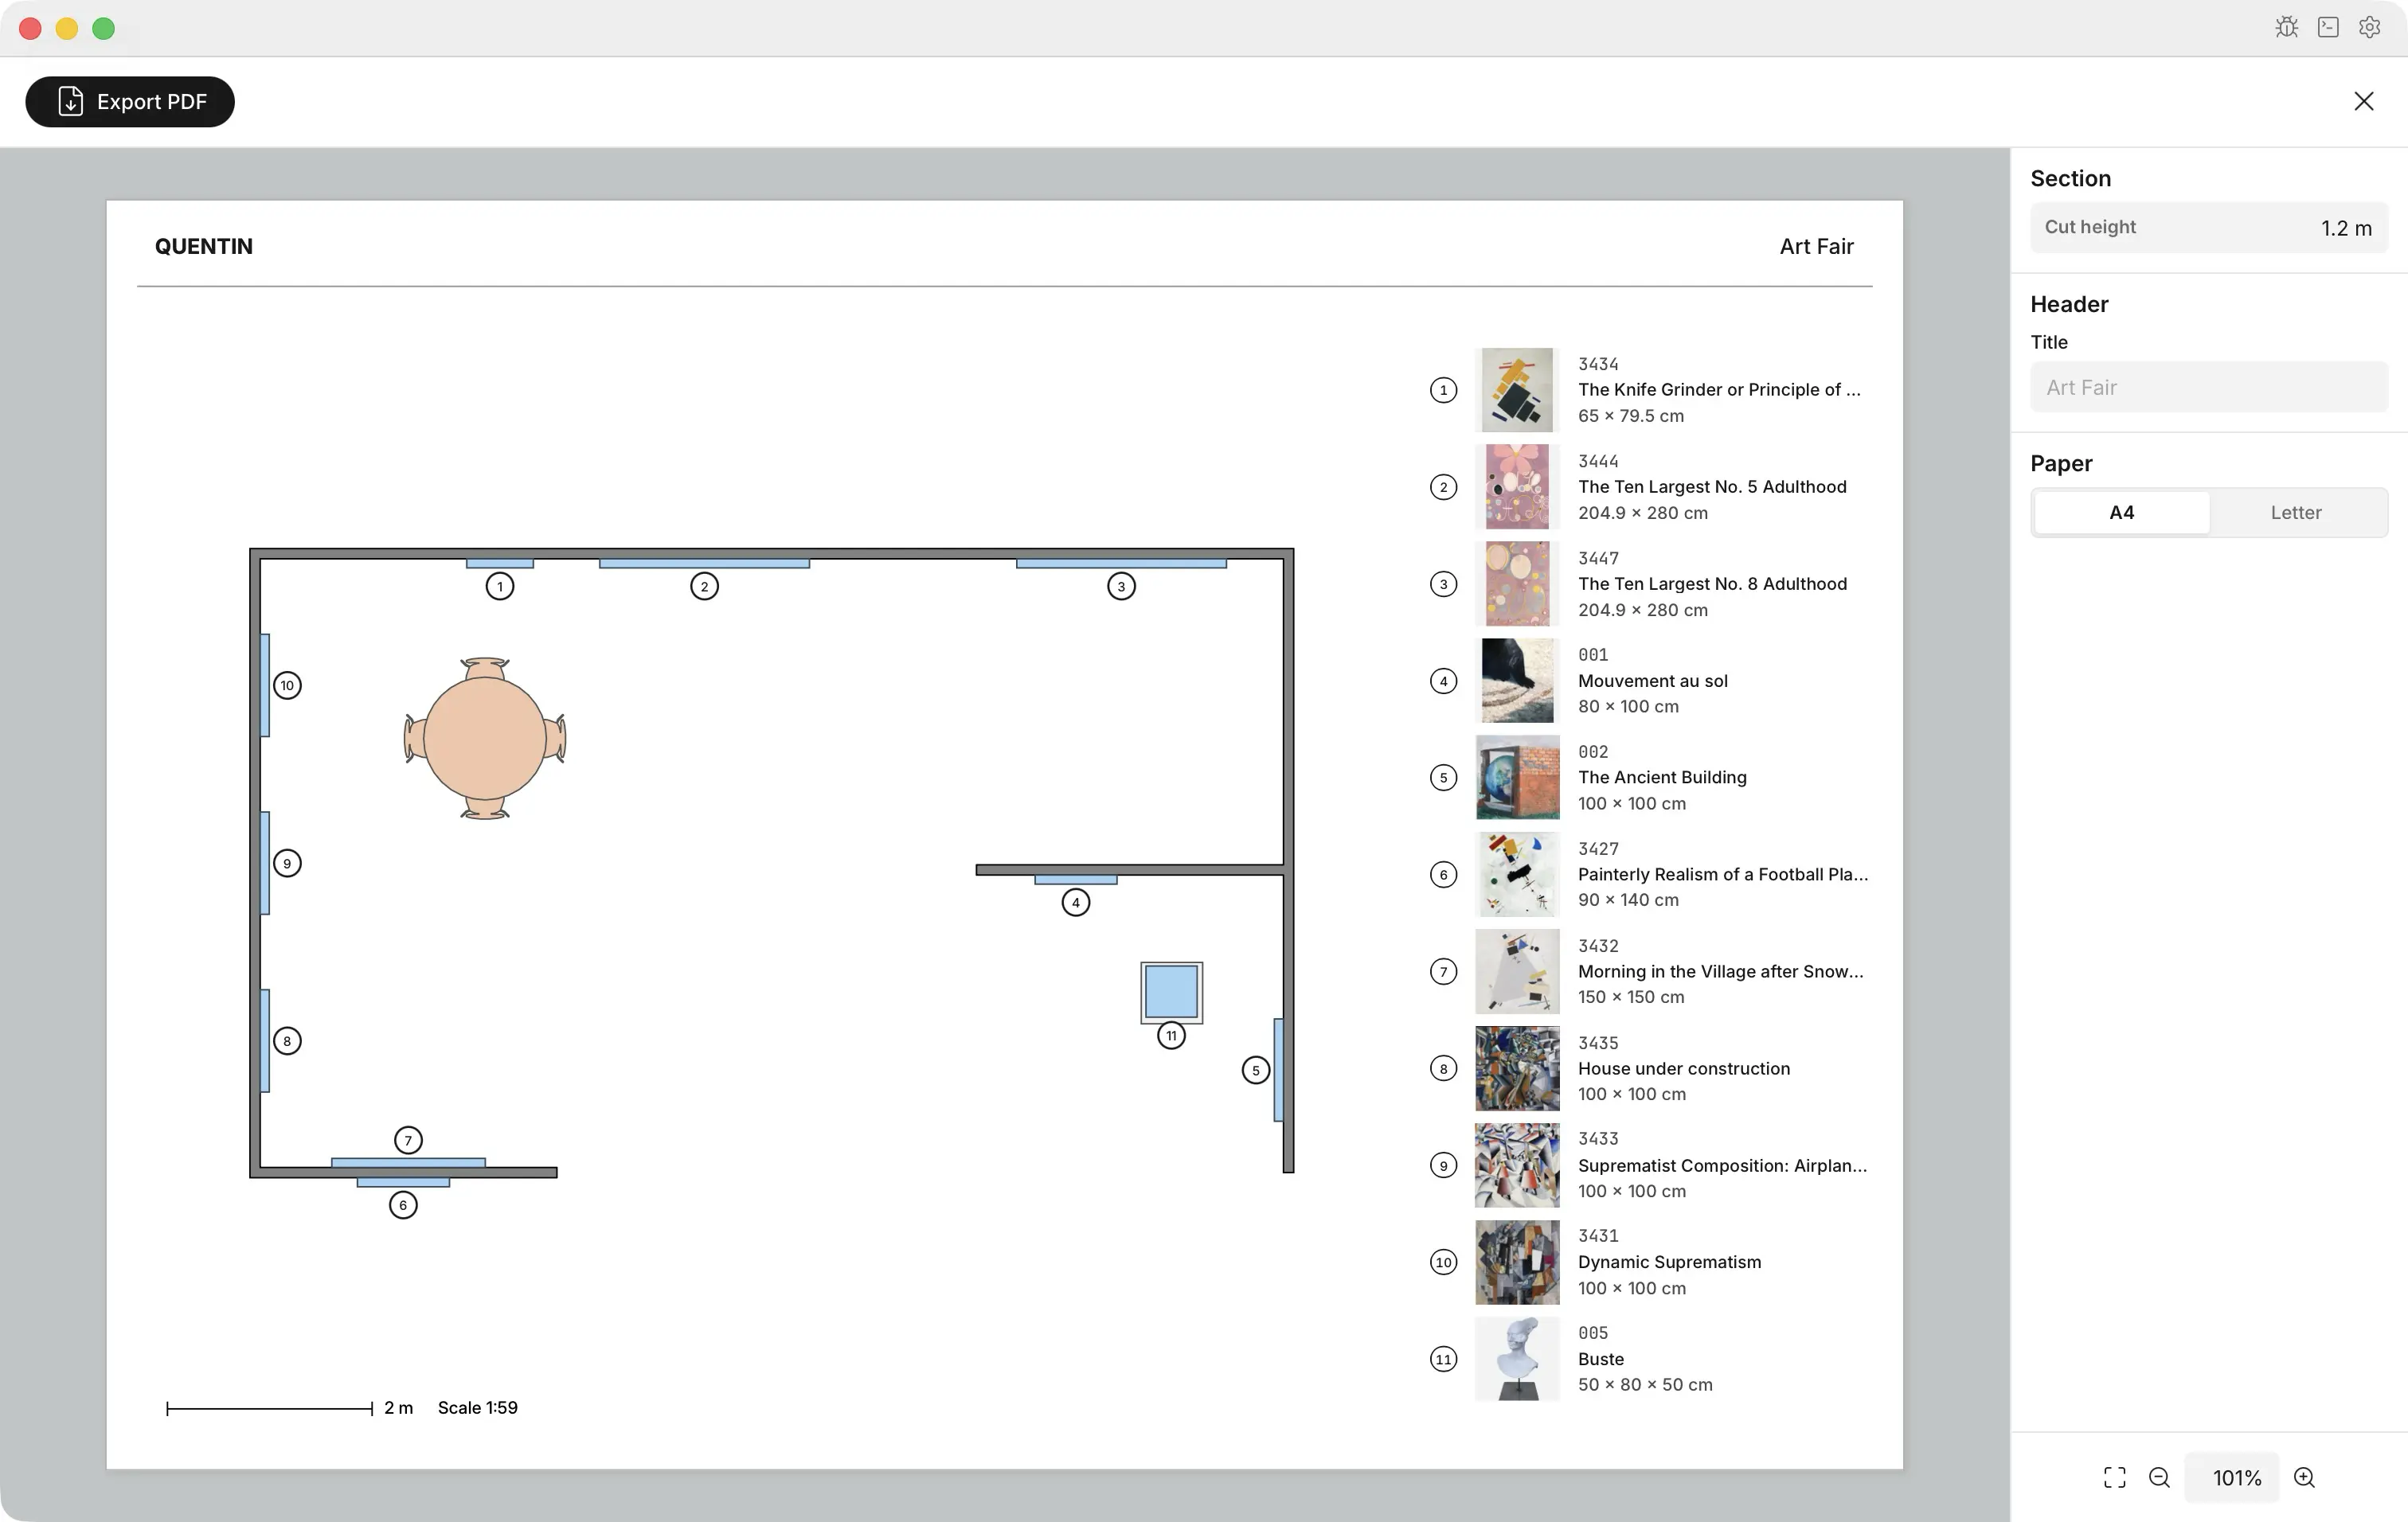Click 'Painterly Realism of a Football Pla...' title

point(1723,874)
